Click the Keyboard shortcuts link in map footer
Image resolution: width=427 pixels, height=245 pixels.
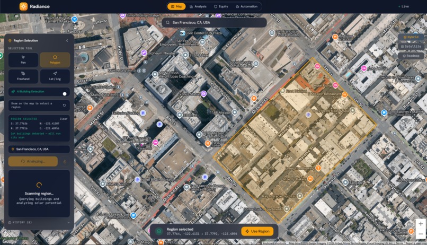pos(274,243)
